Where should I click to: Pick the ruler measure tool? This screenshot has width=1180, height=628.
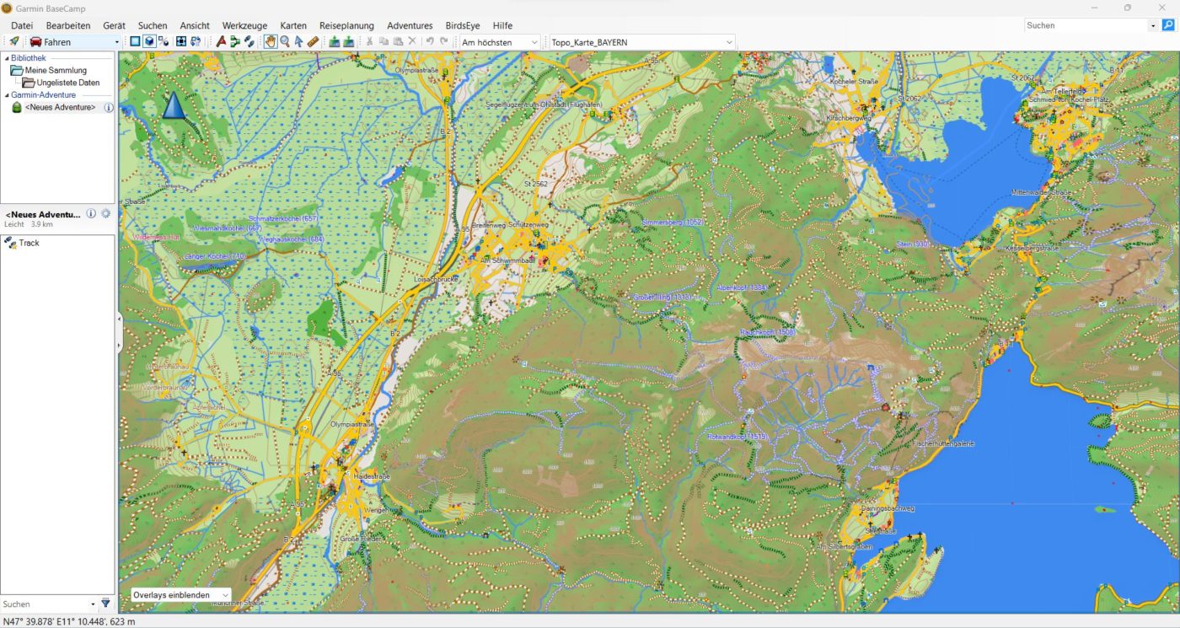point(313,41)
